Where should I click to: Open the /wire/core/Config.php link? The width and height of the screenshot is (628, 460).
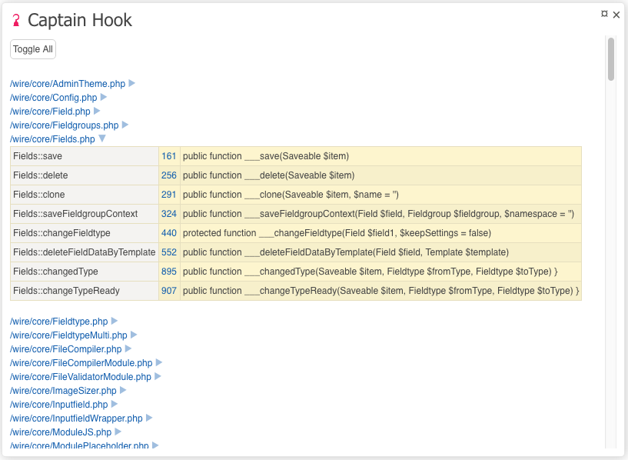pos(54,98)
